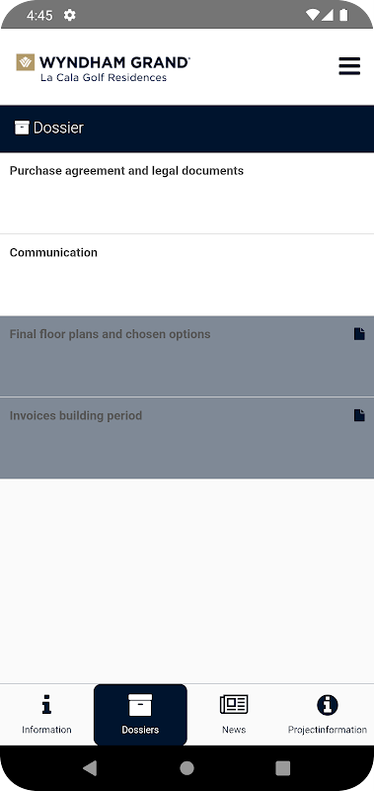Open the hamburger menu
This screenshot has height=791, width=374.
349,66
